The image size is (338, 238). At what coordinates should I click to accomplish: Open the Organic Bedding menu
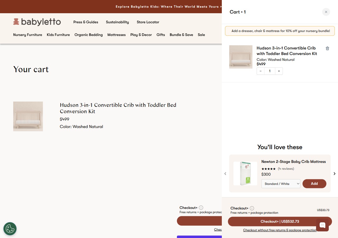coord(88,35)
